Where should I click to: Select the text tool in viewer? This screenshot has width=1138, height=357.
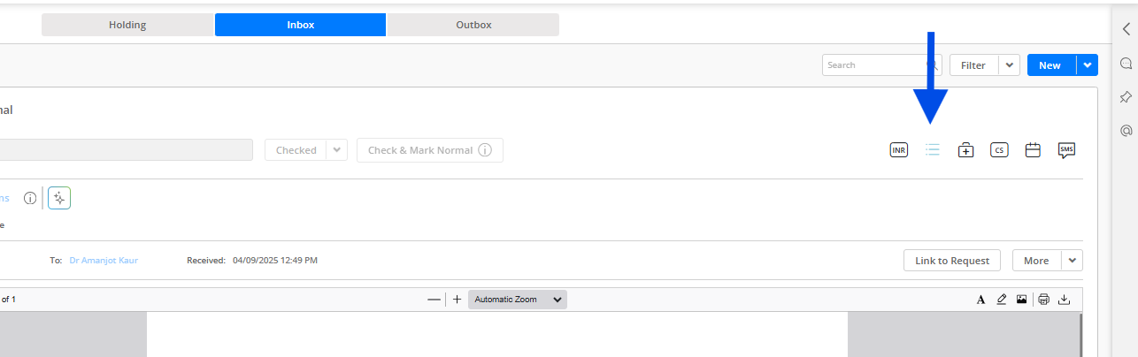point(980,300)
